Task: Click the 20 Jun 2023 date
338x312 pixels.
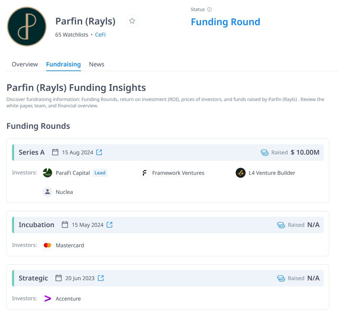Action: [x=80, y=278]
